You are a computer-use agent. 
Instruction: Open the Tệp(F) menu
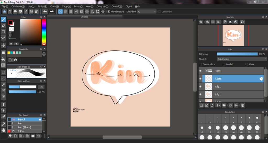point(5,7)
